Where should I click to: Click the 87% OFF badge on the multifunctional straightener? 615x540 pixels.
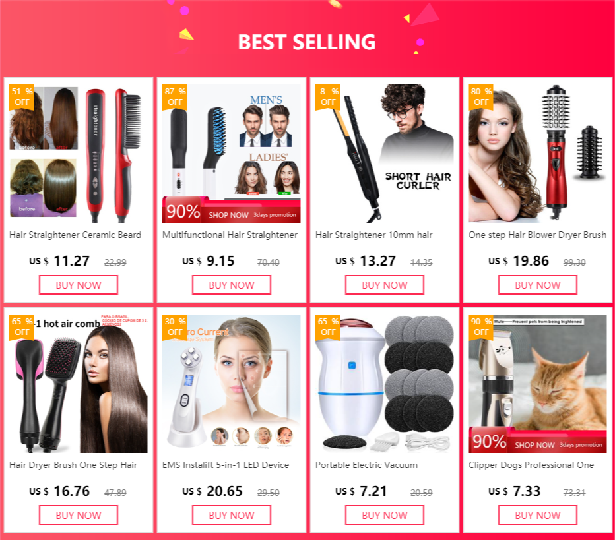(x=175, y=97)
